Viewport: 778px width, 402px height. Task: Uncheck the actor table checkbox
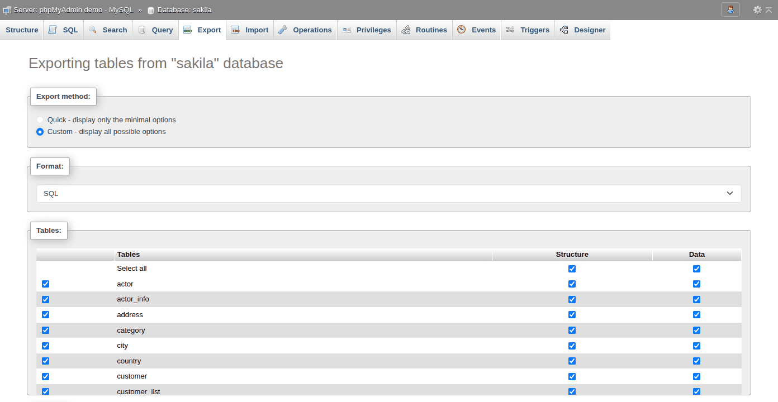click(x=46, y=284)
